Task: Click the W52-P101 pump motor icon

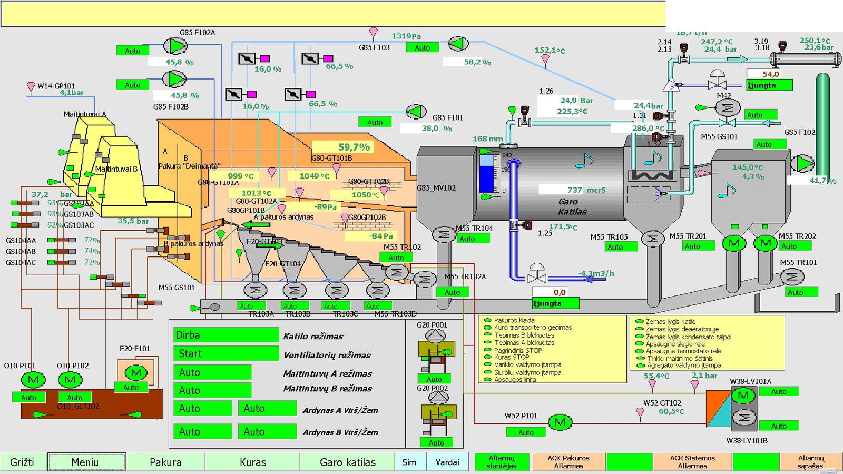Action: coord(560,422)
